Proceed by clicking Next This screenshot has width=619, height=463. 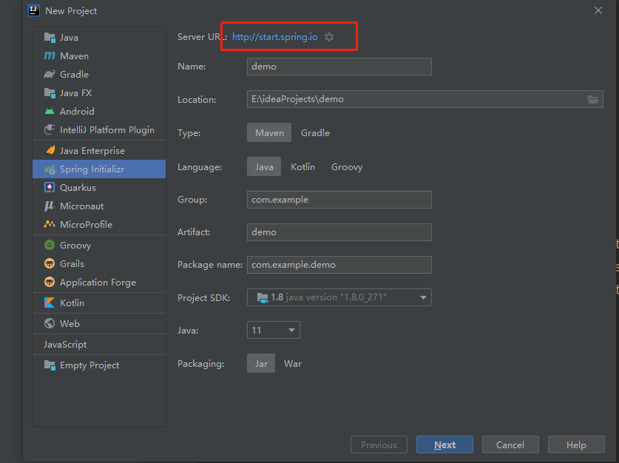pyautogui.click(x=444, y=445)
